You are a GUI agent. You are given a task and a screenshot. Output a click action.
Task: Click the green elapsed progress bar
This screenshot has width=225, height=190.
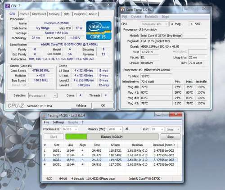[76, 137]
